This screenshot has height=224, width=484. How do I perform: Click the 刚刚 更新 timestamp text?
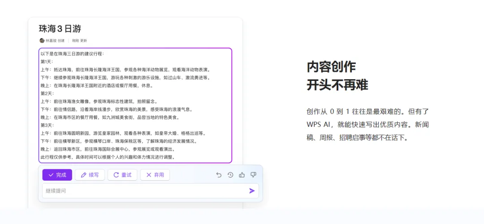(x=80, y=40)
